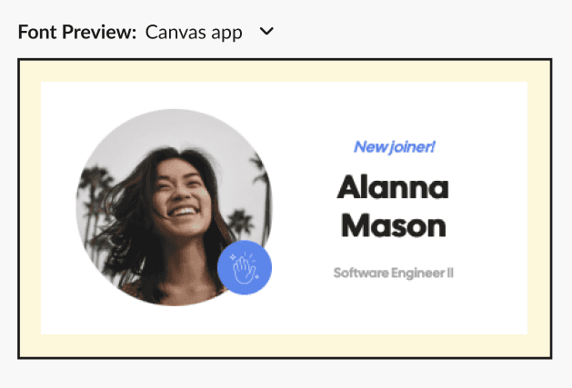Click the cream-colored preview border

tap(285, 71)
